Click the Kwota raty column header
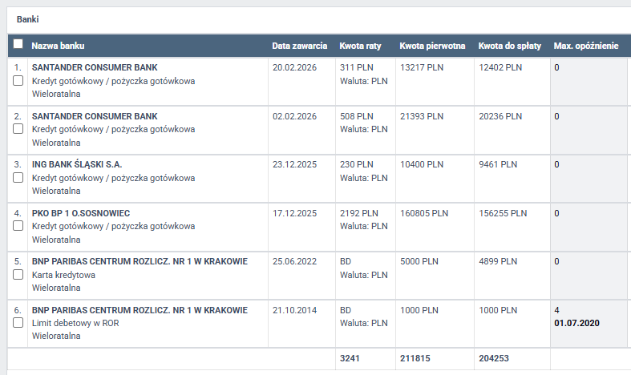631x375 pixels. [360, 46]
